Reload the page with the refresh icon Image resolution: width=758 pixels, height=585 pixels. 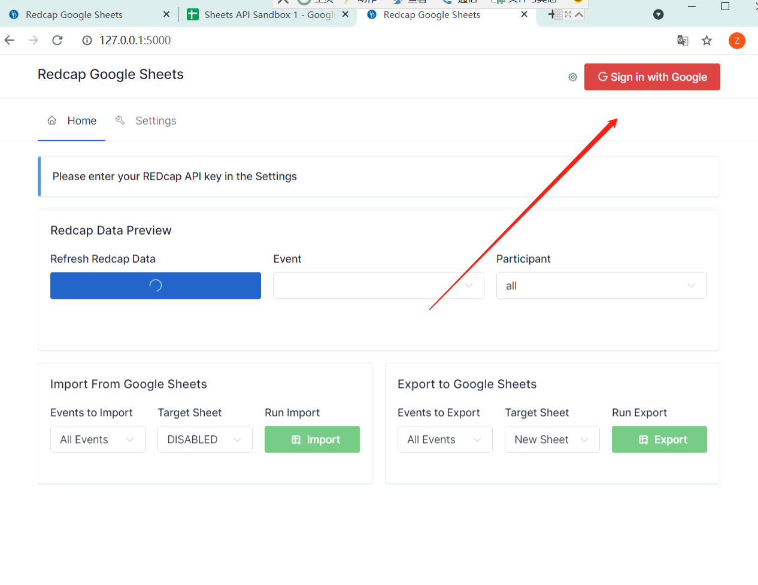click(57, 40)
